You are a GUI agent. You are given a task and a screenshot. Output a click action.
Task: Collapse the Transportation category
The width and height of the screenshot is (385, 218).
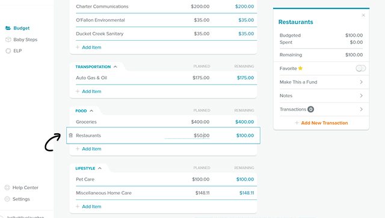pyautogui.click(x=115, y=67)
